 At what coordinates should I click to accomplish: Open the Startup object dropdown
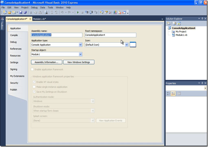80,54
